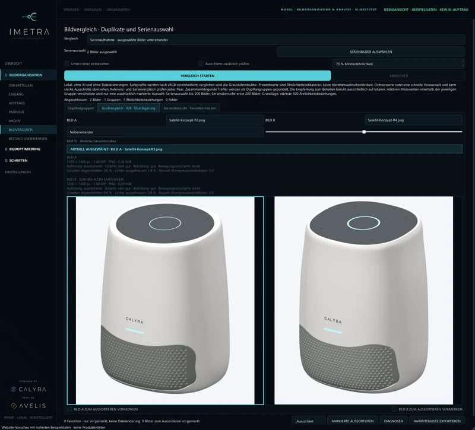Click Favoritenliste exportieren button

(x=437, y=421)
